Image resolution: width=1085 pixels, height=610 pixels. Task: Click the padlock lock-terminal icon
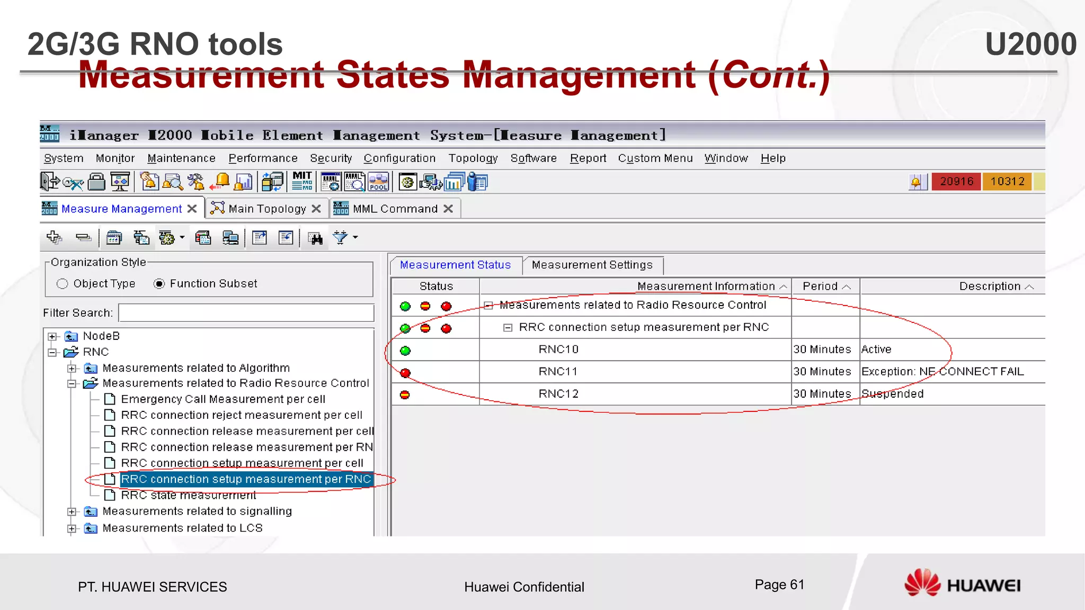(96, 182)
